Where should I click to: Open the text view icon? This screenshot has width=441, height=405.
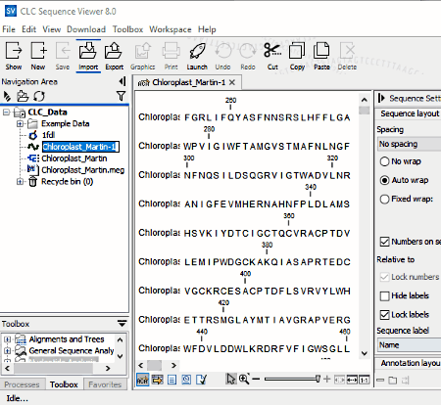click(171, 380)
